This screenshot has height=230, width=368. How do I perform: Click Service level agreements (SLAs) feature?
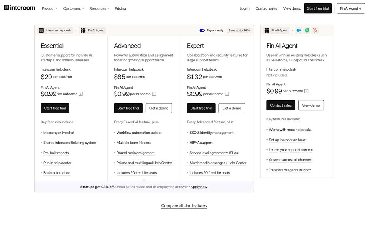coord(214,153)
